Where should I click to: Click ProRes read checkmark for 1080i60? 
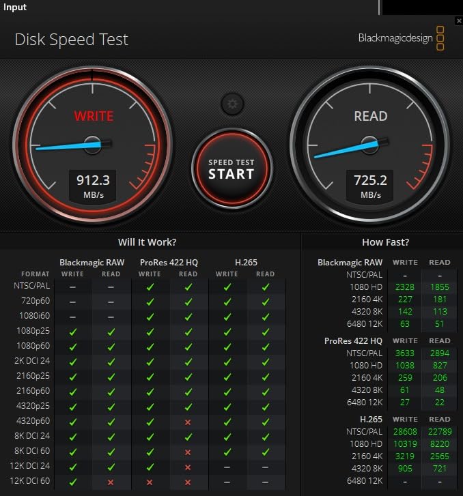pos(188,317)
